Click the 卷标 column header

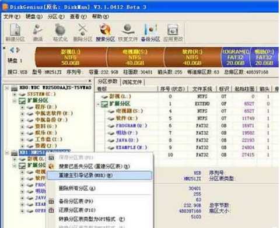tap(126, 89)
